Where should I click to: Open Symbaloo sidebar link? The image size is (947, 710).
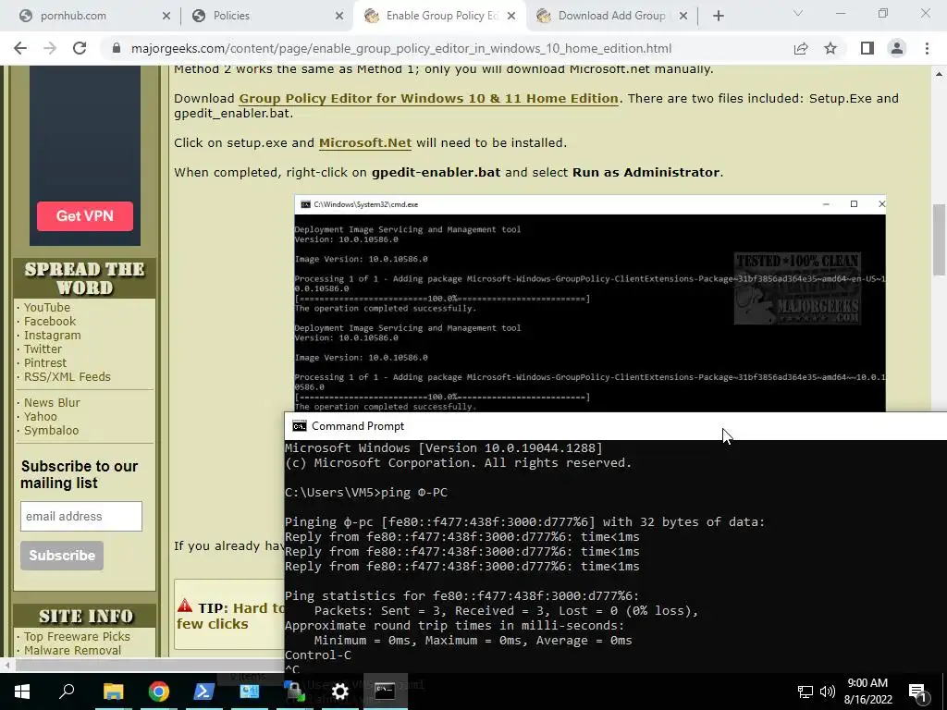(51, 431)
